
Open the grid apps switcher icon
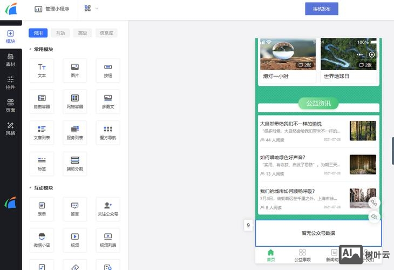click(87, 9)
